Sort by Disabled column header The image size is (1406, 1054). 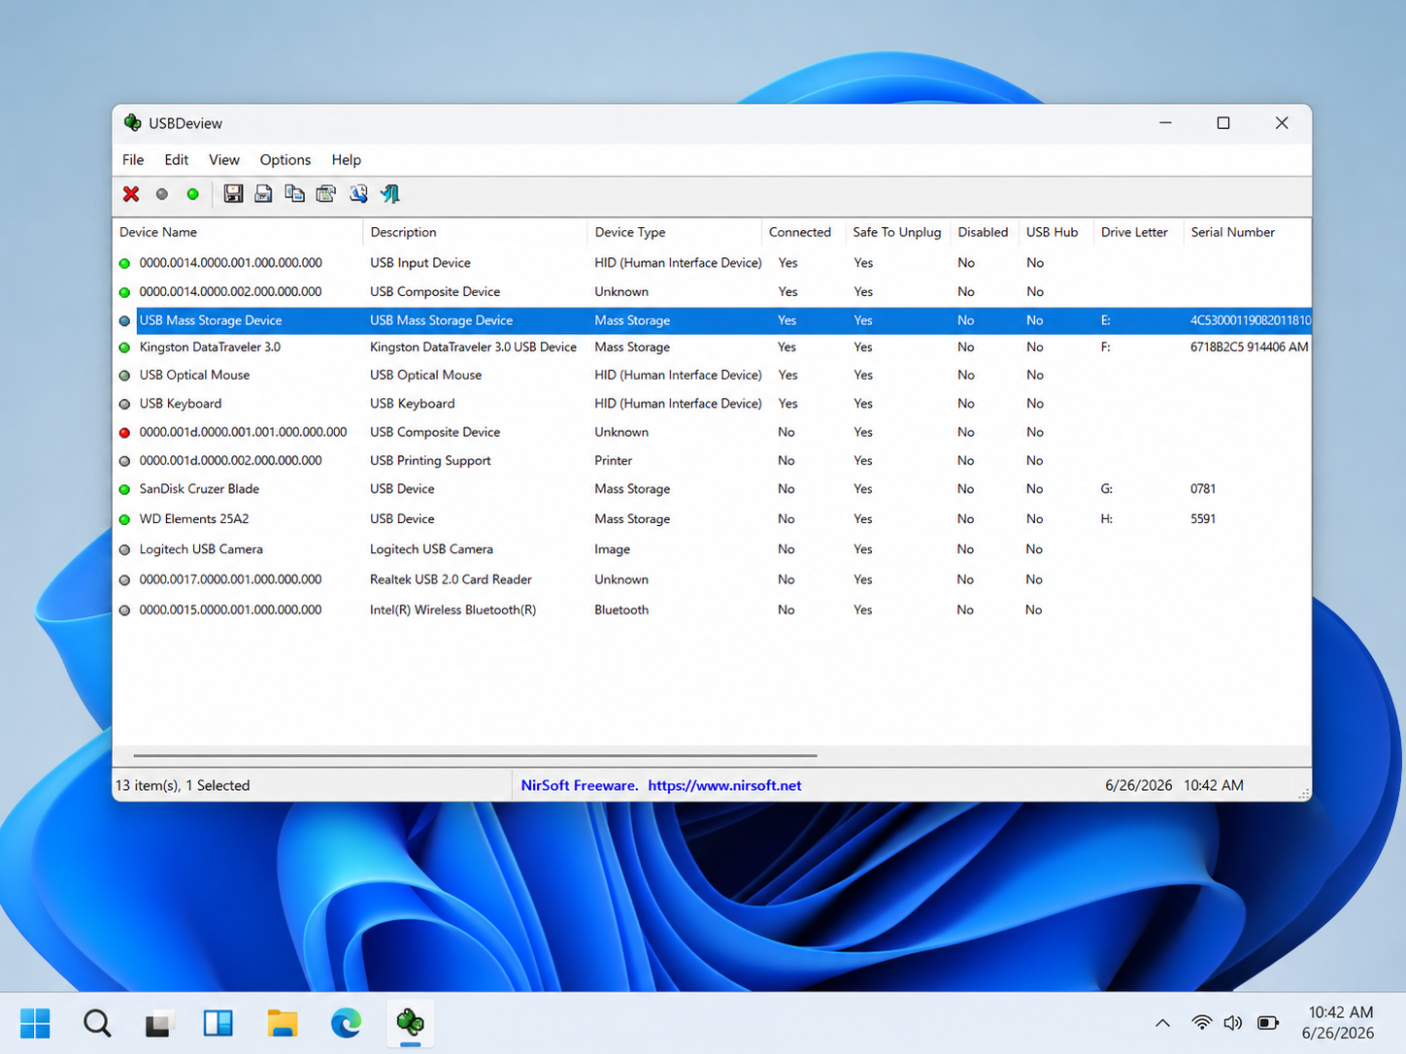[x=984, y=232]
